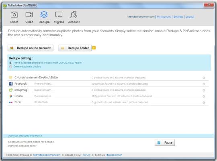Click '0 photos deduped so far' text
The height and width of the screenshot is (161, 217).
coord(22,146)
